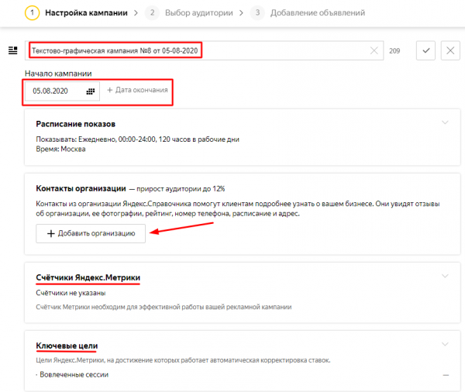The width and height of the screenshot is (465, 392).
Task: Click the campaign name input field
Action: tap(204, 50)
